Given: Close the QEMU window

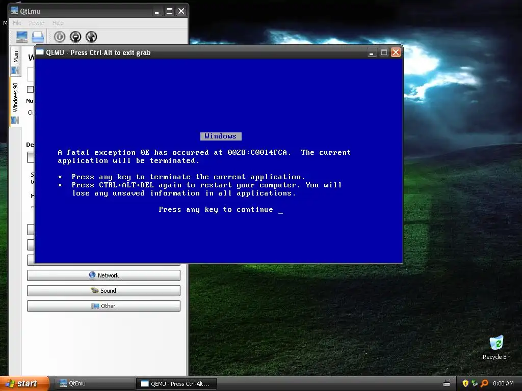Looking at the screenshot, I should point(396,52).
